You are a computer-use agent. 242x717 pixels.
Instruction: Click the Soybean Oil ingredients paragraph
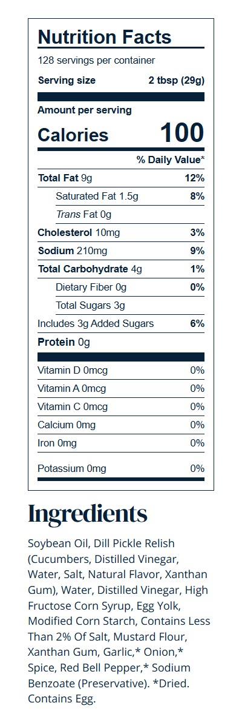click(x=119, y=621)
